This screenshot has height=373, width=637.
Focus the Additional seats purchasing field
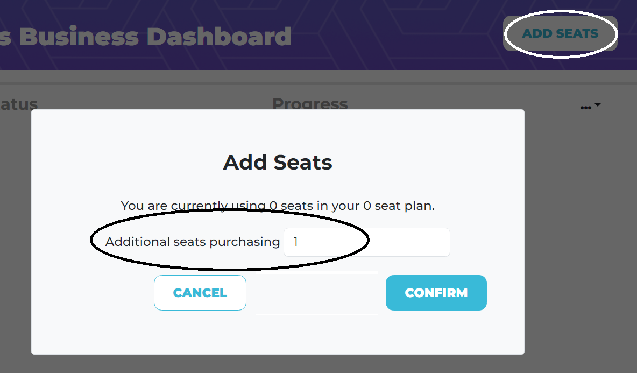click(x=366, y=242)
